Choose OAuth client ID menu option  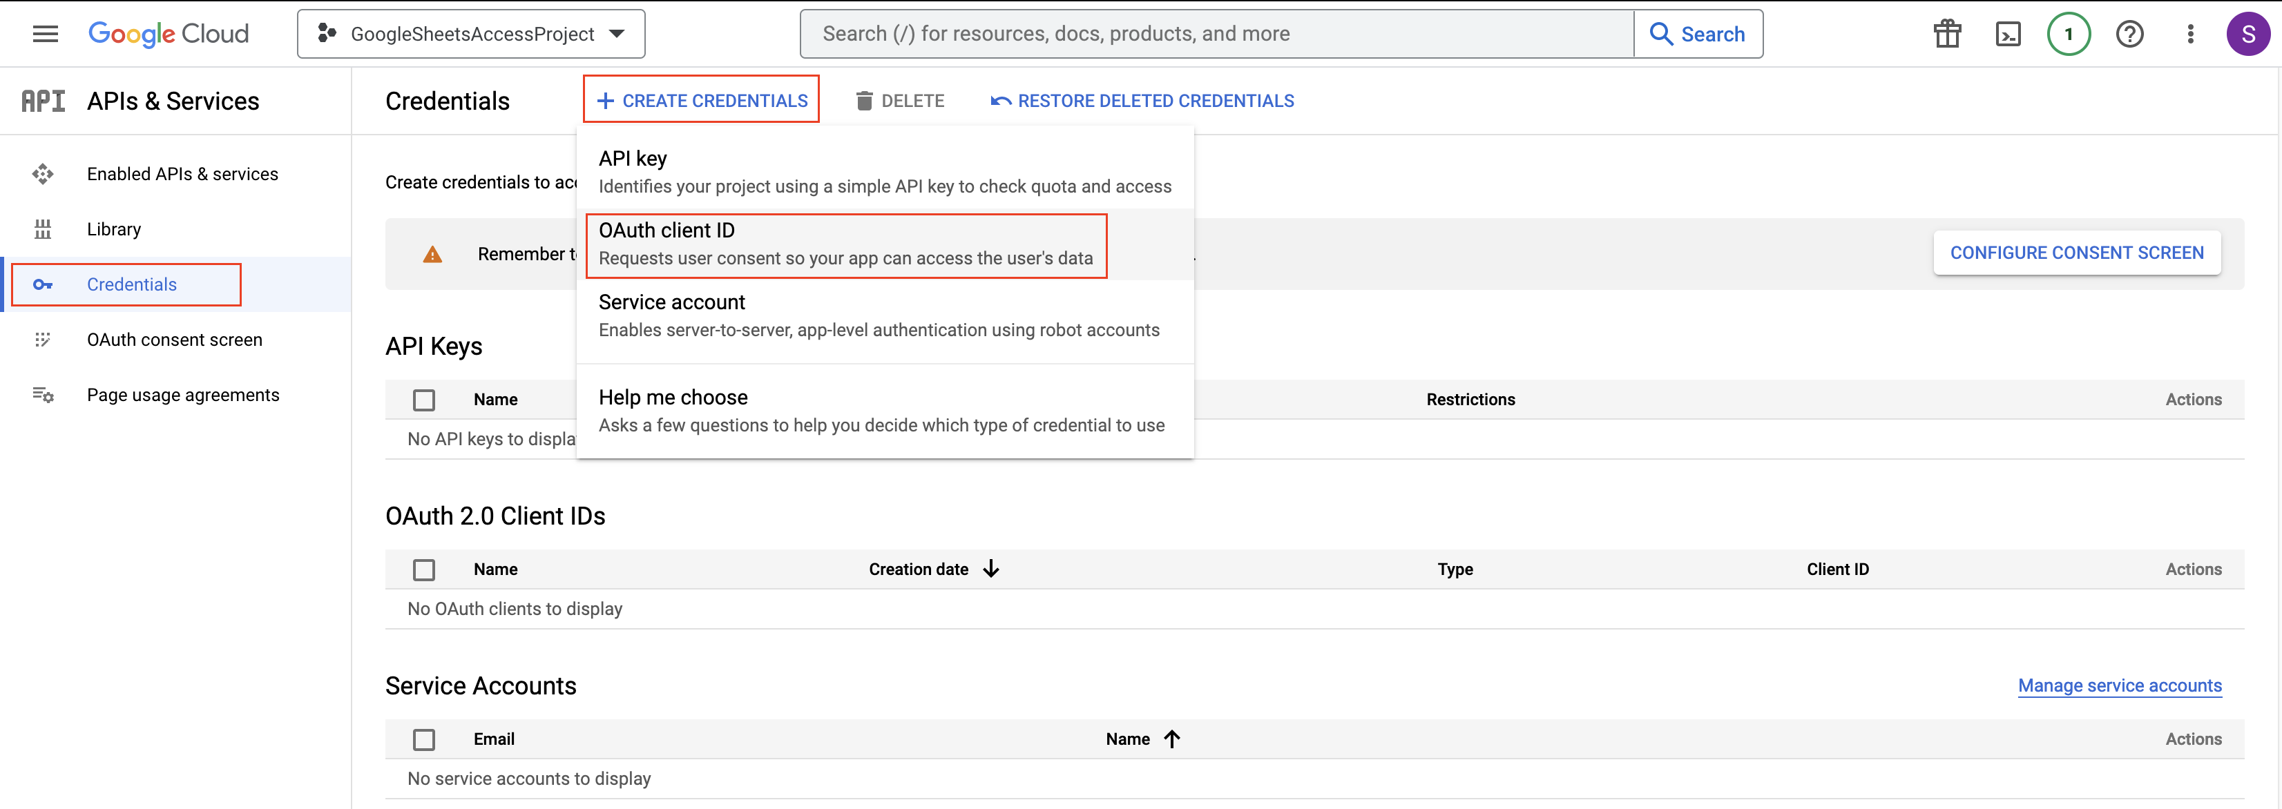point(845,244)
